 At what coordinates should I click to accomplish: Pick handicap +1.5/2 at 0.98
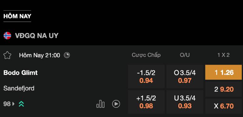pyautogui.click(x=146, y=102)
